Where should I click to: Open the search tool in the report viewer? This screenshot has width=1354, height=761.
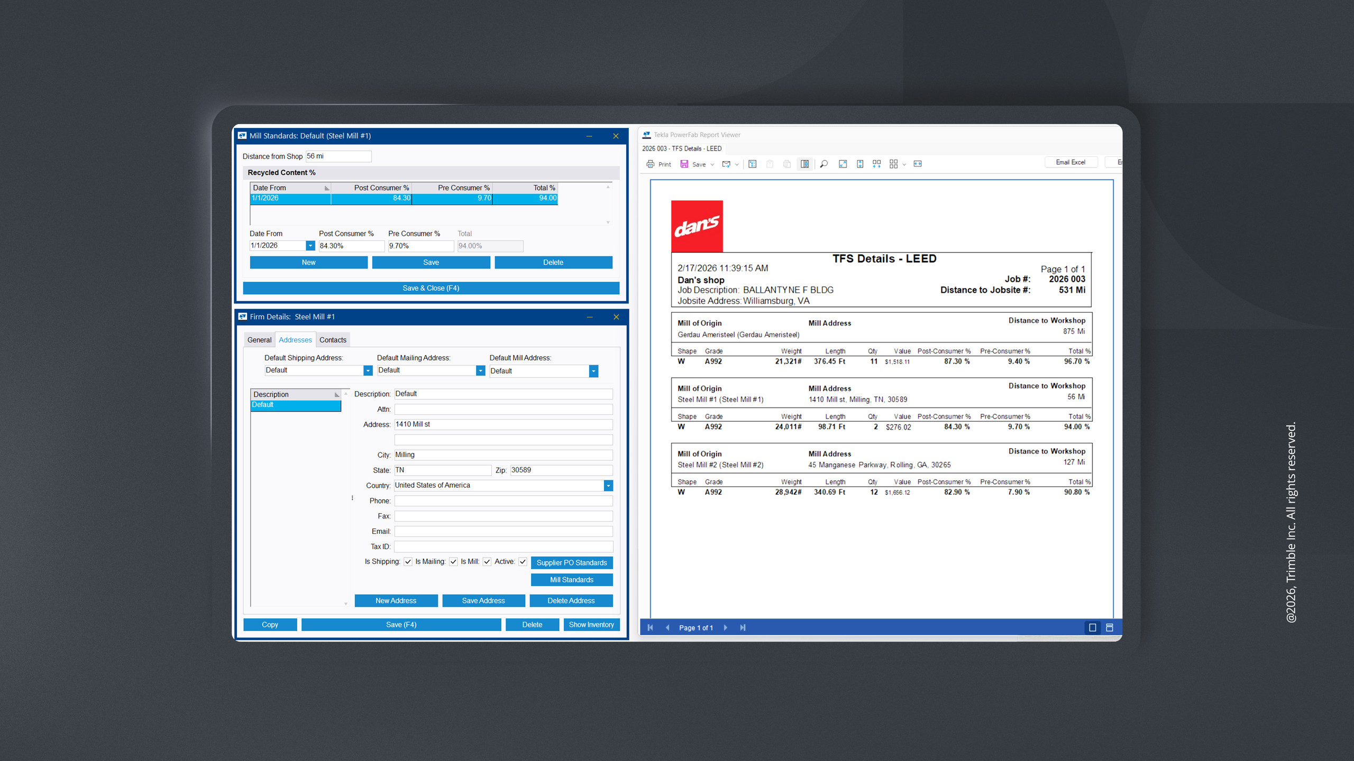[x=824, y=164]
